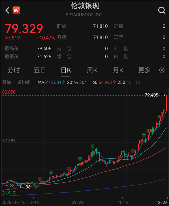The image size is (169, 206).
Task: Tap the back arrow icon
Action: click(7, 10)
